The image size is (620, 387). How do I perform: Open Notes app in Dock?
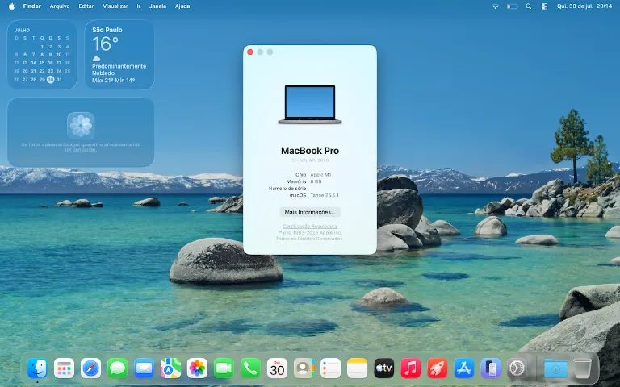click(x=357, y=368)
